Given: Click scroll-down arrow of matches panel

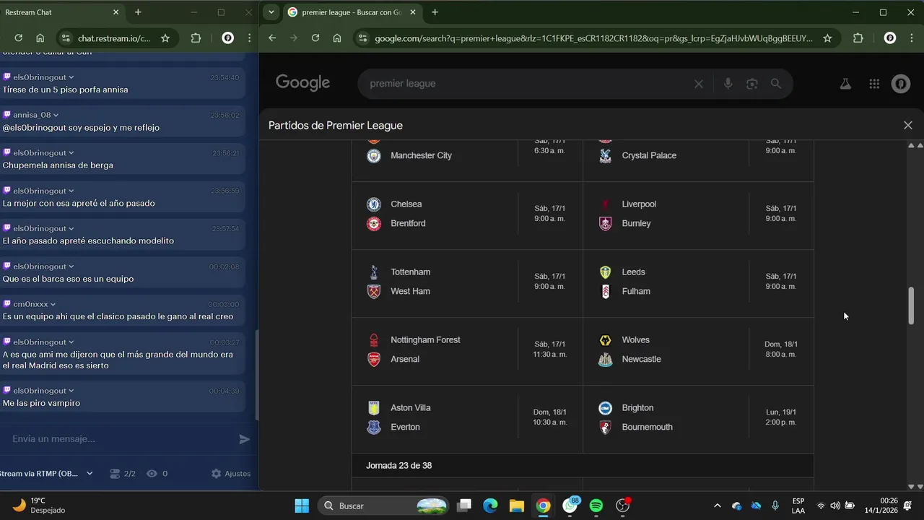Looking at the screenshot, I should point(911,487).
